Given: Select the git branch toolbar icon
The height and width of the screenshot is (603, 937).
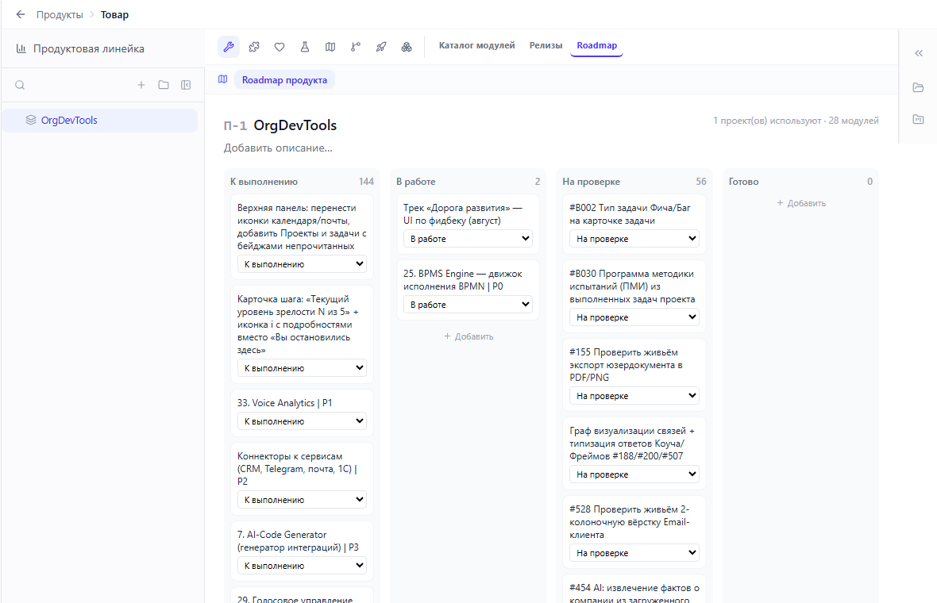Looking at the screenshot, I should [x=356, y=47].
